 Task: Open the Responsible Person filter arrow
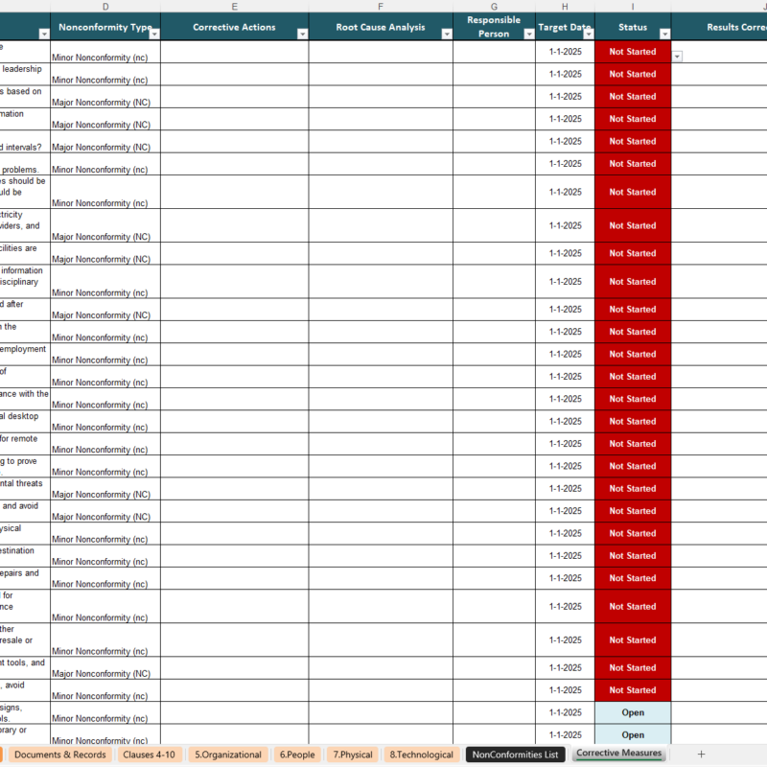pos(528,34)
